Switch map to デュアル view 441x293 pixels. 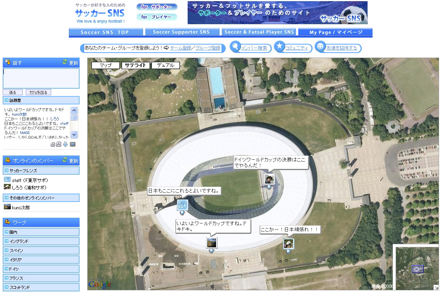(x=165, y=65)
